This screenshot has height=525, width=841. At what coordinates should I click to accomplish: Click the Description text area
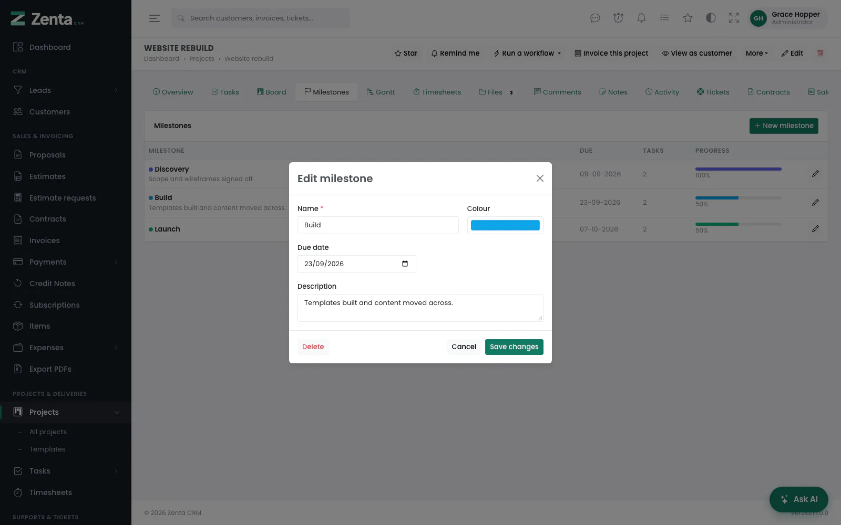point(420,308)
